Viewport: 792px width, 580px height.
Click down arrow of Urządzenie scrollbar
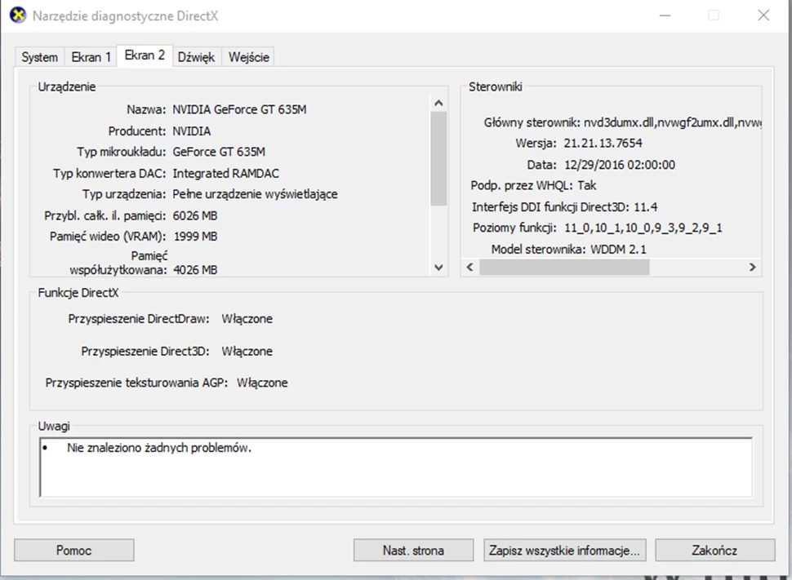(438, 268)
